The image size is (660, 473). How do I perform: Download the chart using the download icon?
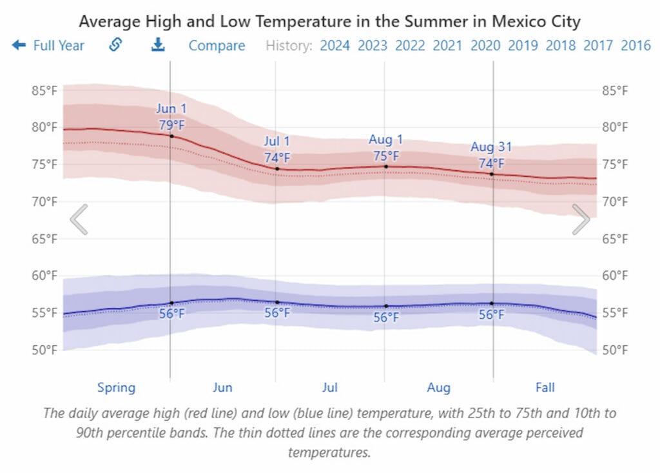tap(158, 45)
